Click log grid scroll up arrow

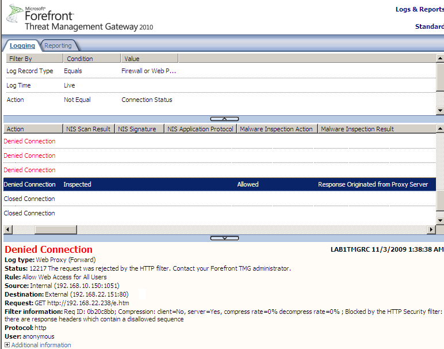click(x=440, y=128)
